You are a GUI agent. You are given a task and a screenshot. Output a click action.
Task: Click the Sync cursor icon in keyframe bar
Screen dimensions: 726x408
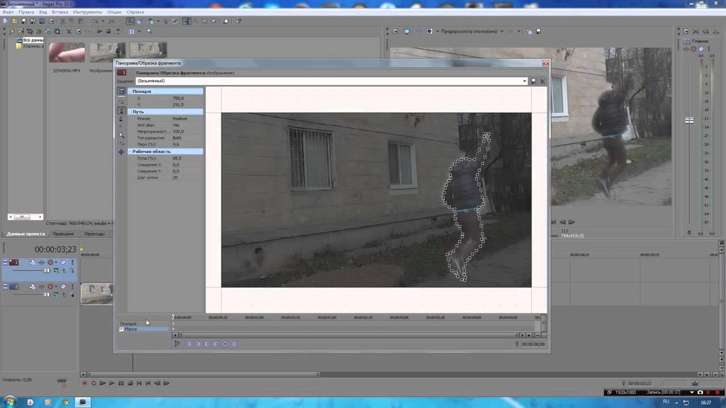(177, 344)
